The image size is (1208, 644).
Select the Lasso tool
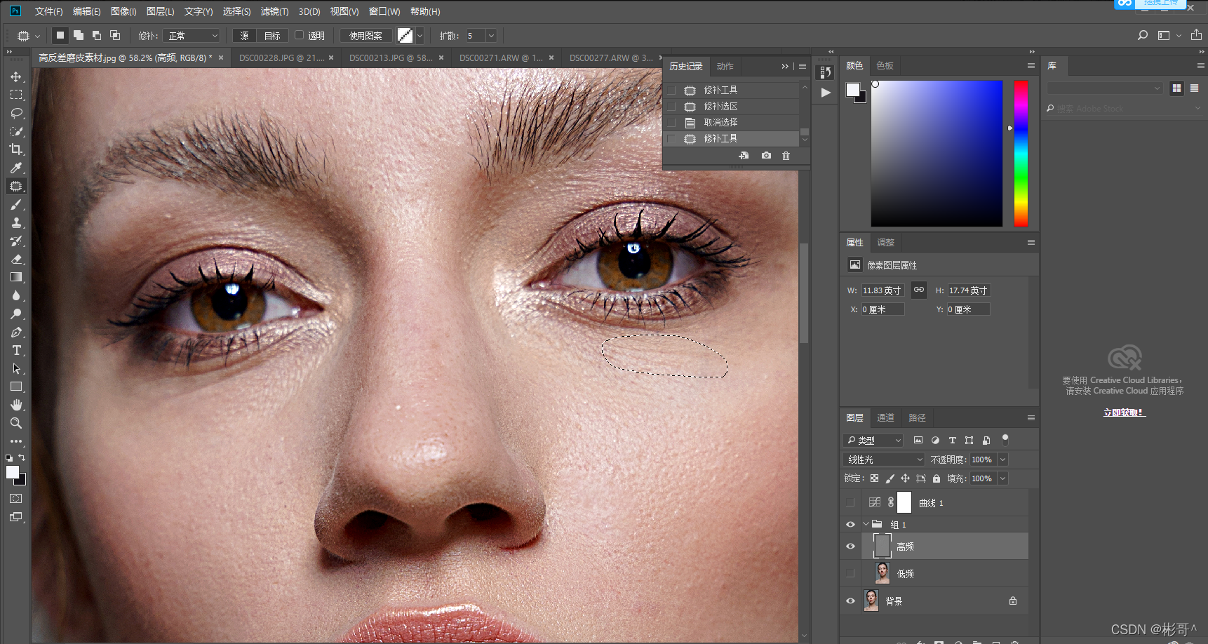point(16,113)
